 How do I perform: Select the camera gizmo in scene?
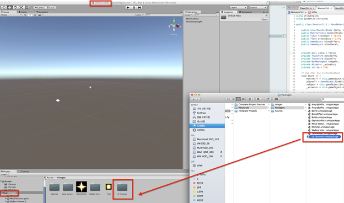pos(58,100)
